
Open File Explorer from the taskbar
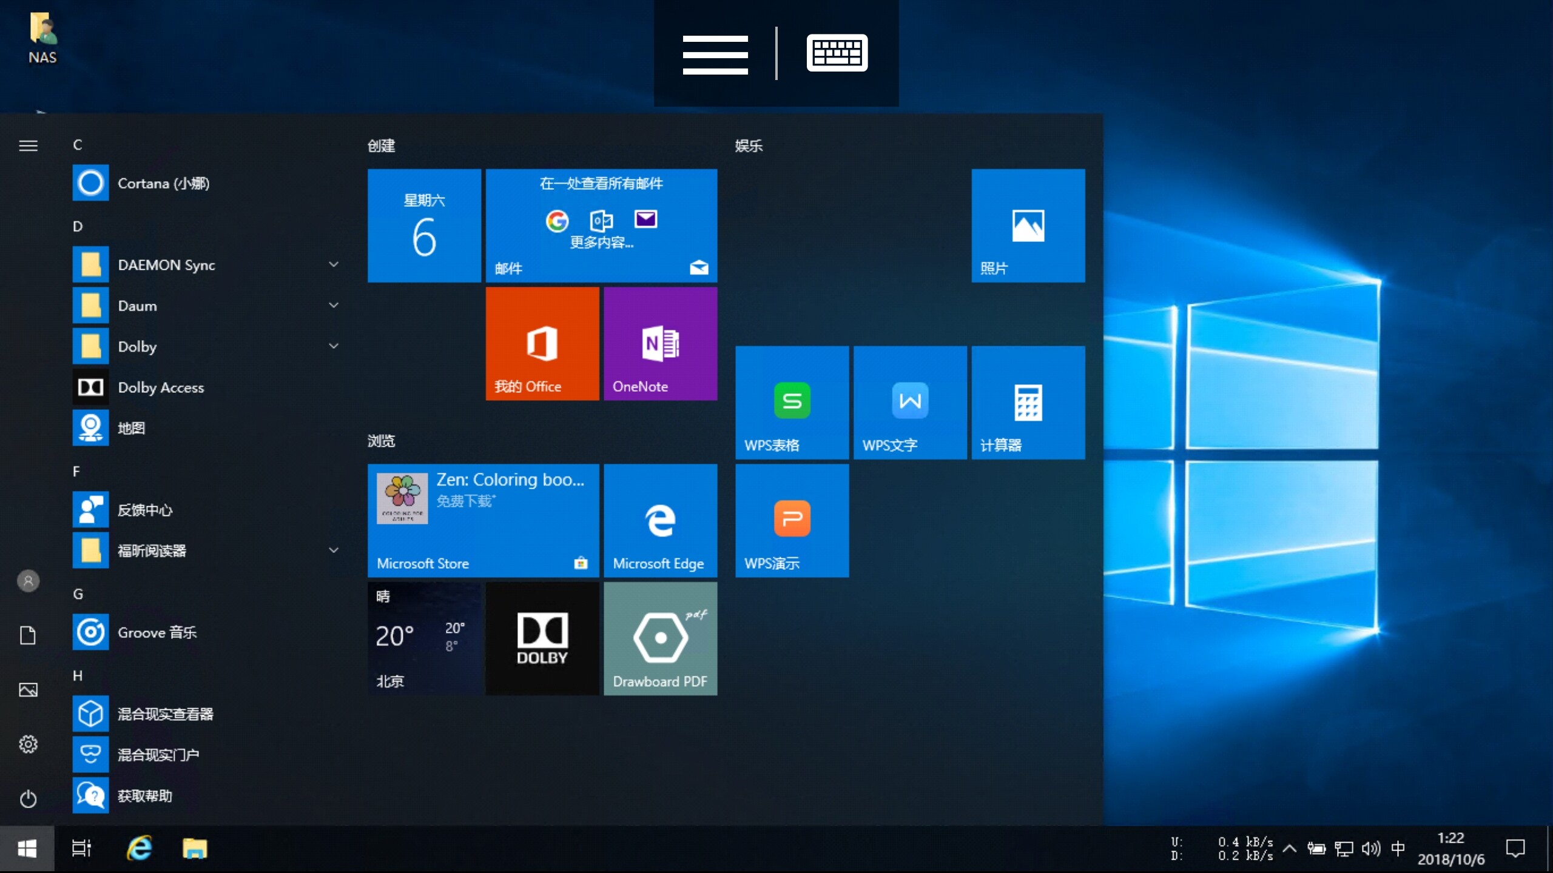[195, 849]
